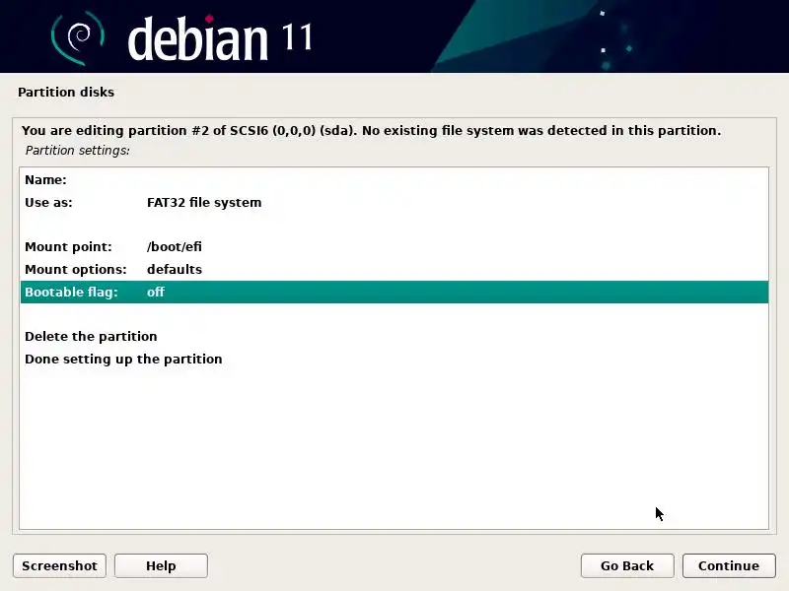Edit the Mount options defaults row
This screenshot has height=591, width=789.
394,269
